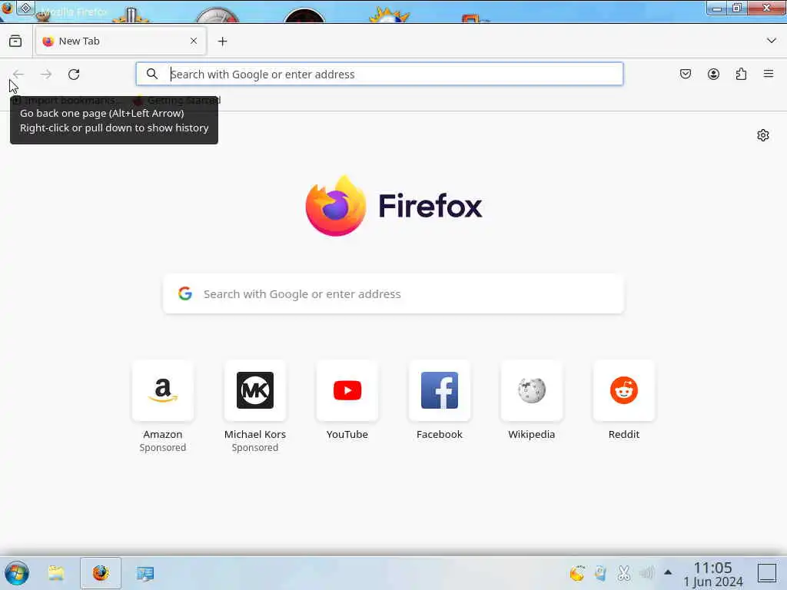Expand hidden tray icons arrow
The image size is (787, 590).
pyautogui.click(x=668, y=572)
